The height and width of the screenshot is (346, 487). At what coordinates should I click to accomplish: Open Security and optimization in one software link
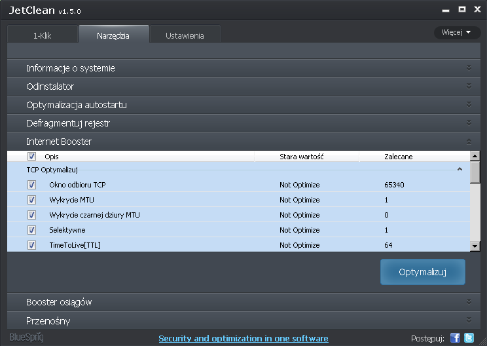243,339
